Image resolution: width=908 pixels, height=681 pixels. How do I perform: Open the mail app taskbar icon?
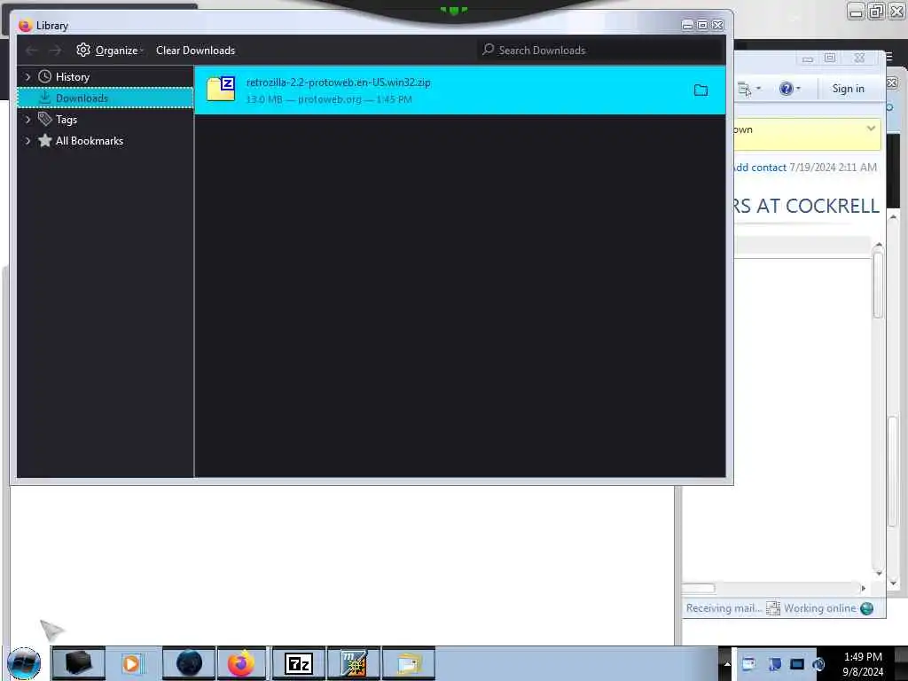[408, 663]
